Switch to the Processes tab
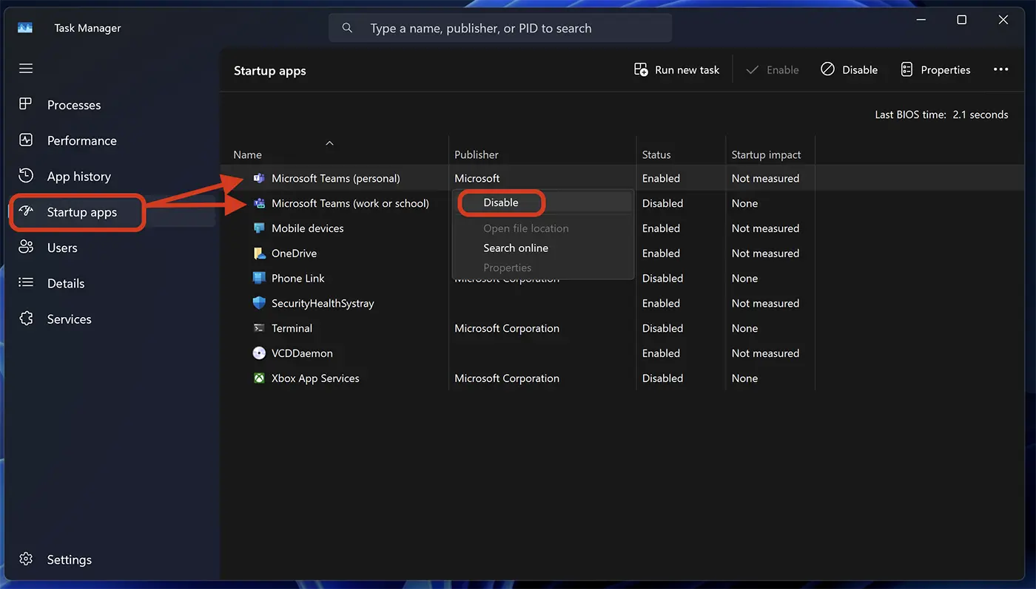The image size is (1036, 589). click(74, 105)
